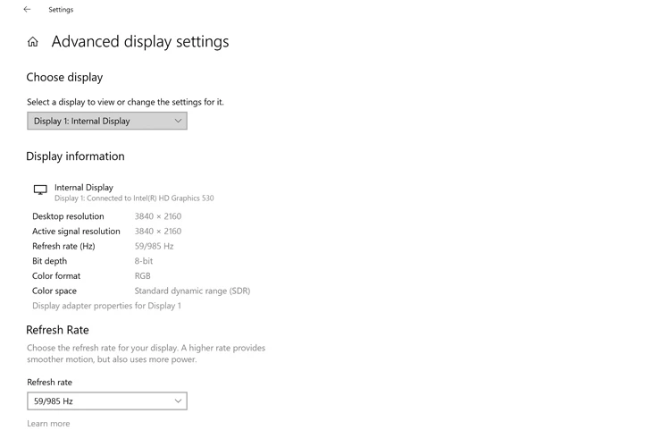Viewport: 670px width, 447px height.
Task: Click the Settings title text
Action: click(x=61, y=10)
